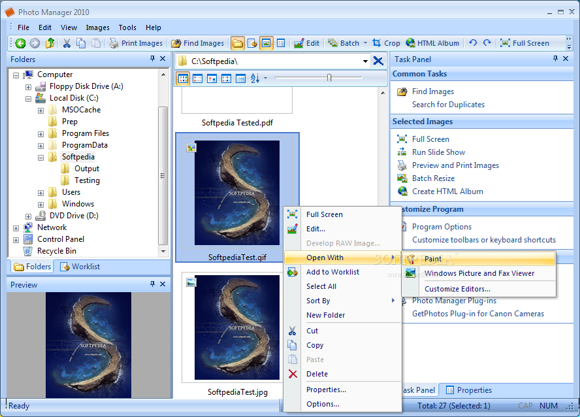Choose Windows Picture and Fax Viewer
The image size is (580, 417).
pos(479,273)
